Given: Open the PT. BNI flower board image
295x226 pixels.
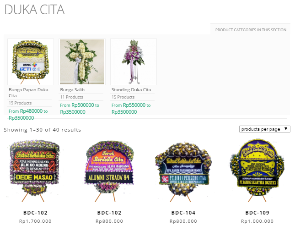Looking at the screenshot, I should (x=183, y=171).
